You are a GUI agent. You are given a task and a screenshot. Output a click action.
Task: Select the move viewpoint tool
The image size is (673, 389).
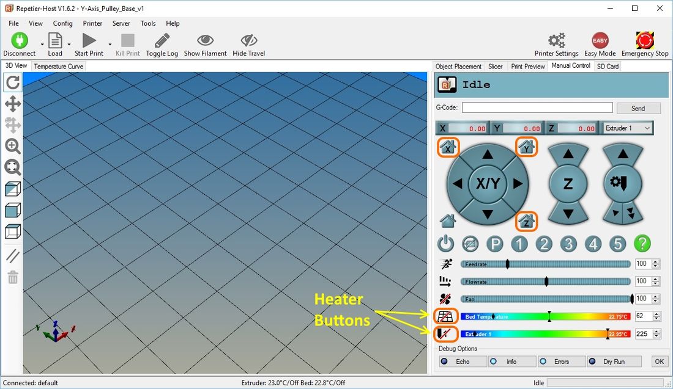pyautogui.click(x=13, y=104)
